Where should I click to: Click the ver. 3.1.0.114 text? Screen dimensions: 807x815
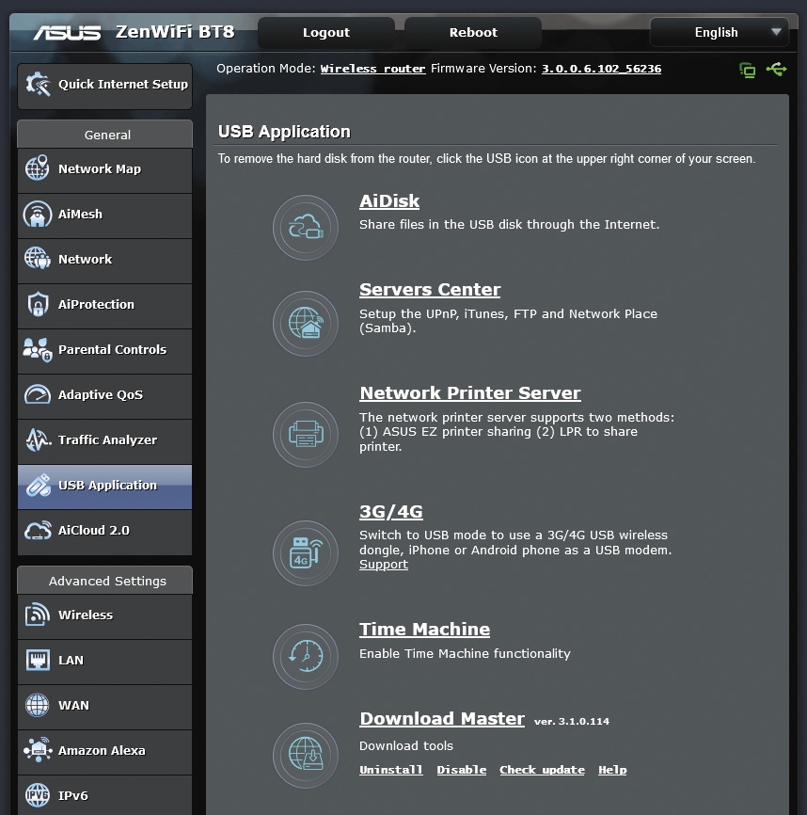(572, 722)
